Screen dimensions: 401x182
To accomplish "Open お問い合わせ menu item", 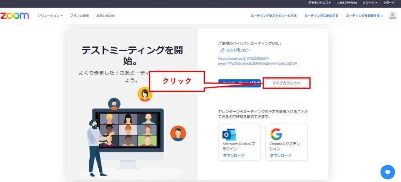I will coord(106,16).
